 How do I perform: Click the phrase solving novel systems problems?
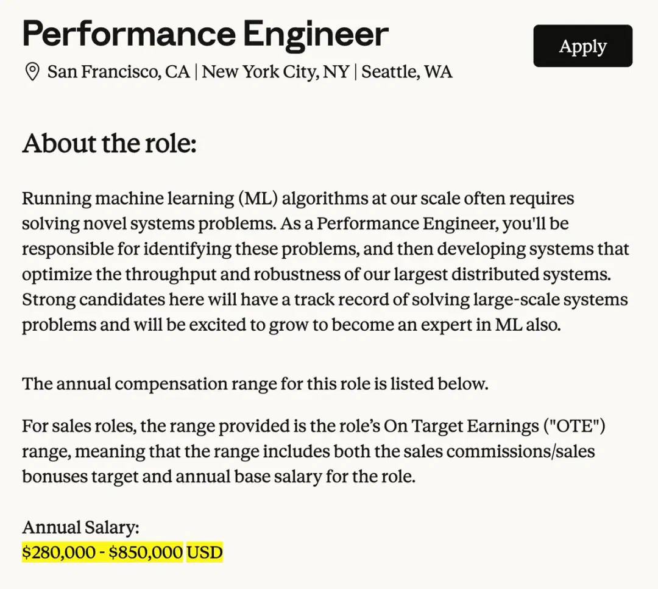coord(149,224)
